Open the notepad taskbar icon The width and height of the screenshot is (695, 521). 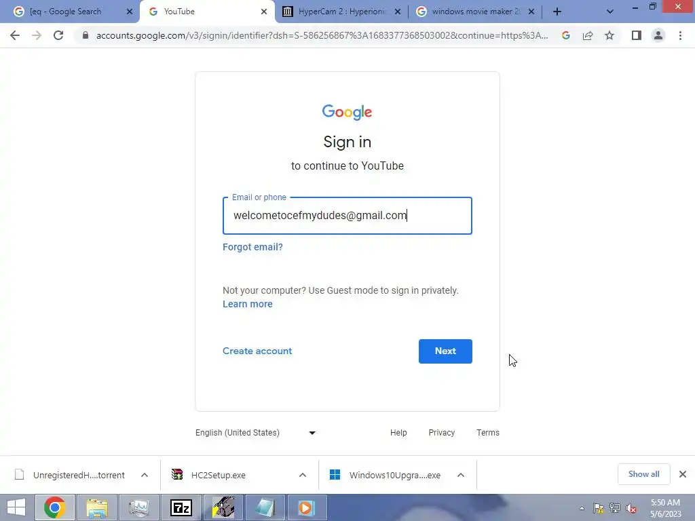[x=265, y=507]
